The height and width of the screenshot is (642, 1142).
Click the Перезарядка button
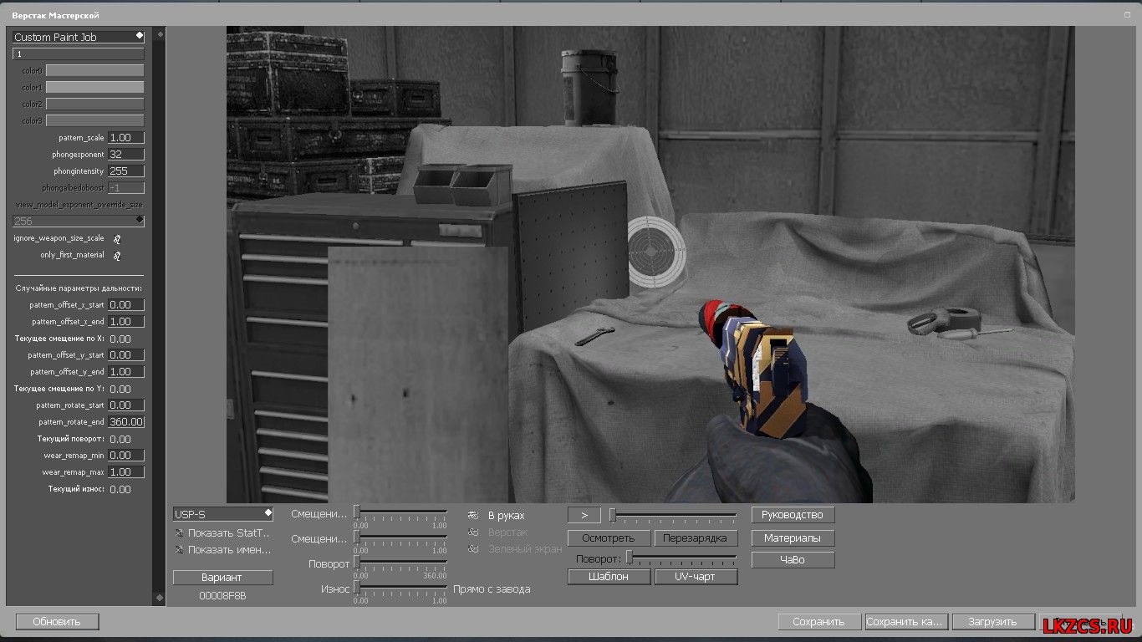tap(696, 538)
